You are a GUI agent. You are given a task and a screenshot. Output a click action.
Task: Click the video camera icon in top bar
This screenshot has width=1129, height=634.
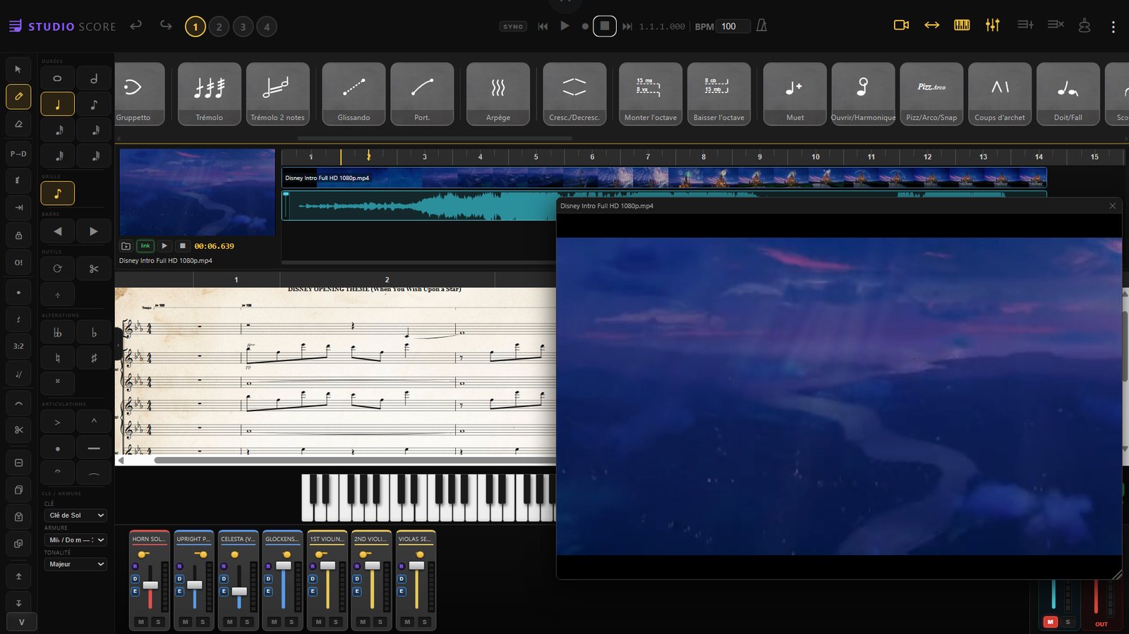[901, 25]
